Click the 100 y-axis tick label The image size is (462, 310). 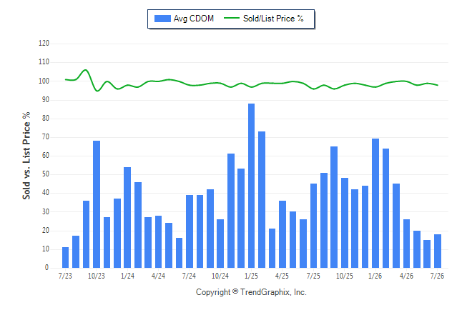[44, 81]
